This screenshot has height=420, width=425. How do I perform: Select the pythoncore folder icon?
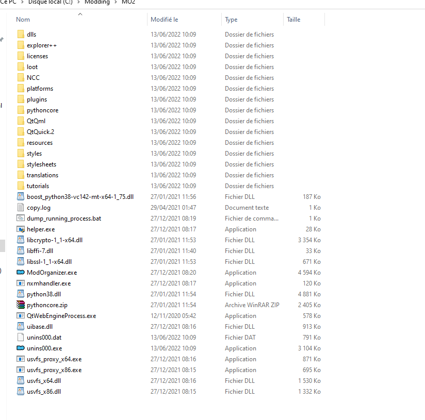click(21, 110)
